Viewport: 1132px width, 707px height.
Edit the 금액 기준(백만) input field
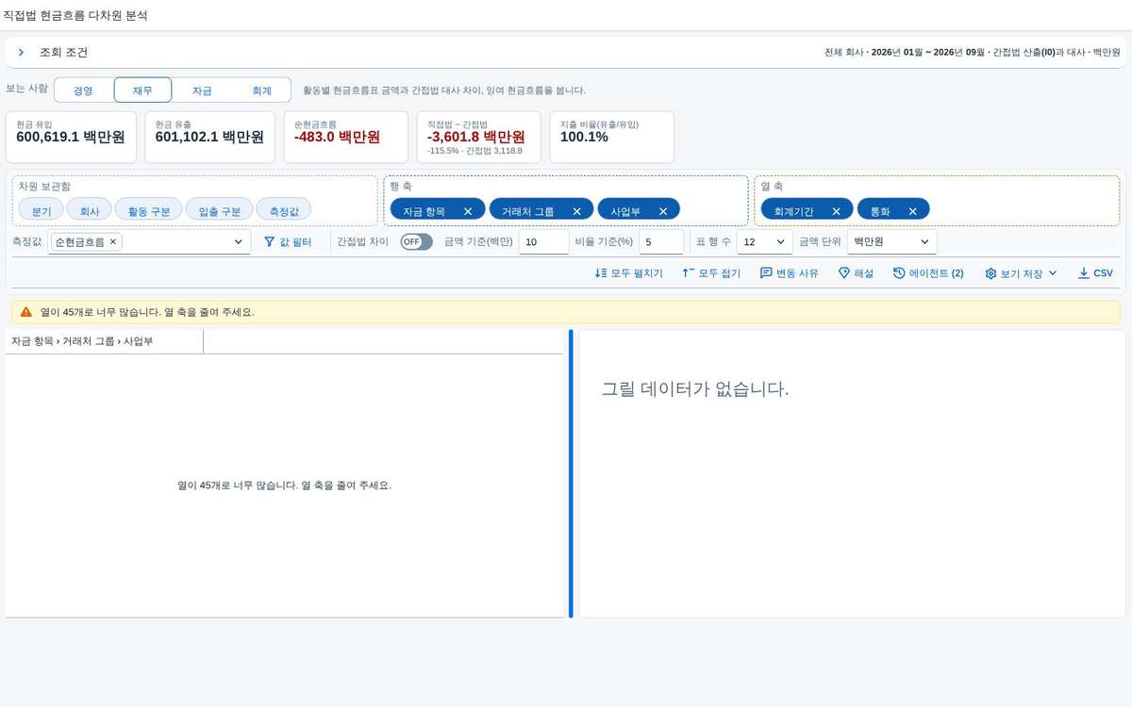coord(543,242)
